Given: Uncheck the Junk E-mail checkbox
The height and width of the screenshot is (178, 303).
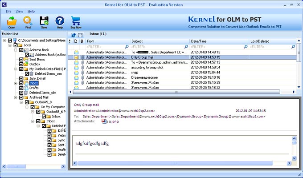Looking at the screenshot, I should coord(21,78).
